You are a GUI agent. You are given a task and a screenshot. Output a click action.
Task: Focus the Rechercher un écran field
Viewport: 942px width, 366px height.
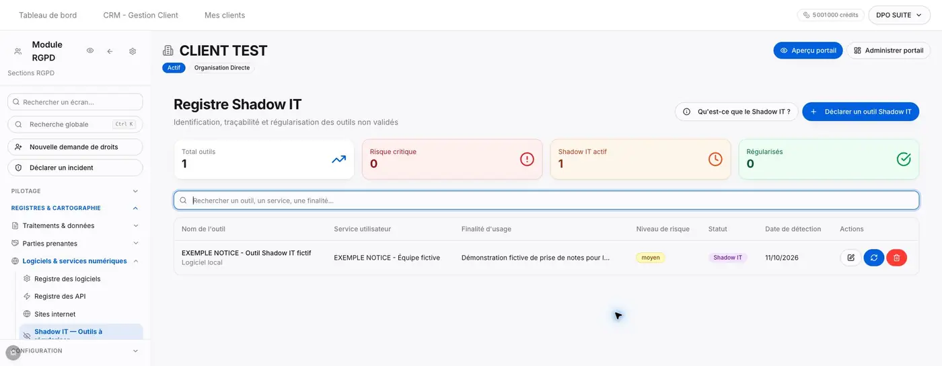tap(75, 102)
